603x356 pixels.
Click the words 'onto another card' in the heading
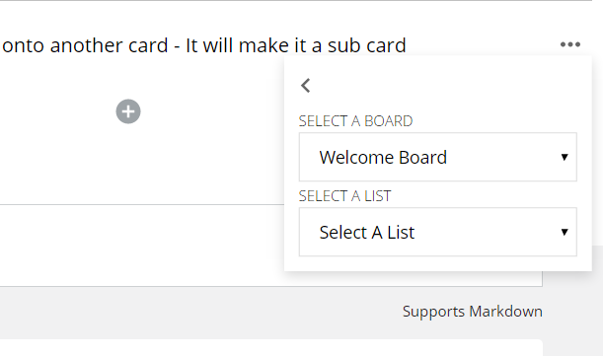(85, 45)
